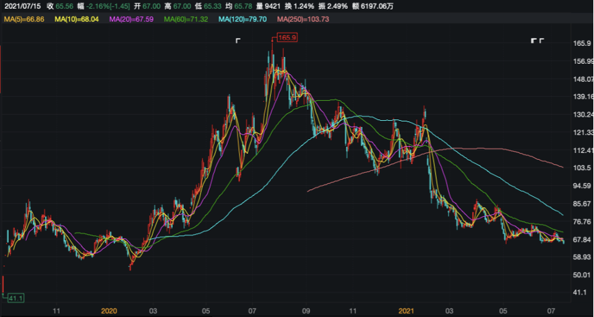Click the 2021 year label on the time axis
This screenshot has height=317, width=594.
pos(406,312)
